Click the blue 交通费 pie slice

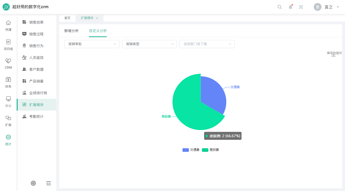tap(214, 96)
